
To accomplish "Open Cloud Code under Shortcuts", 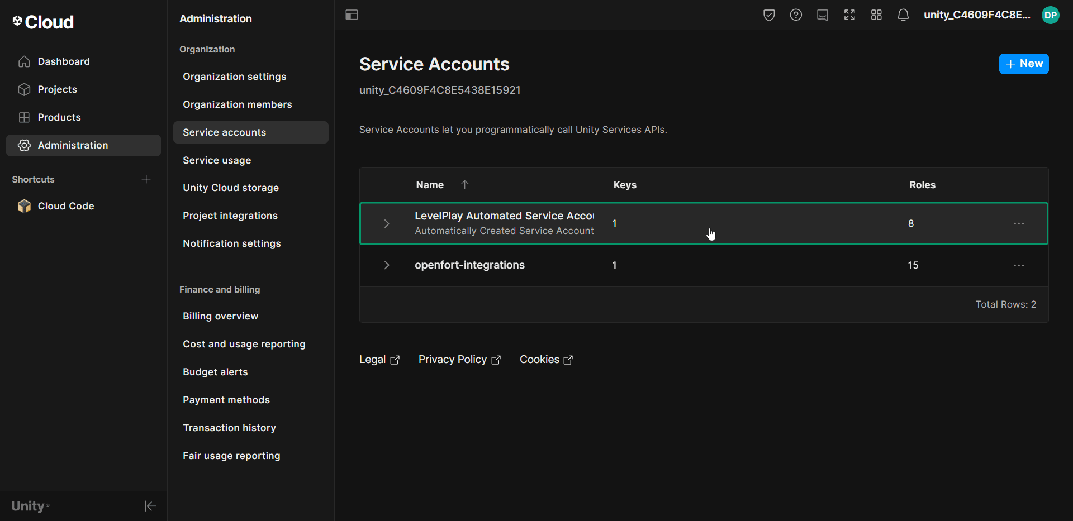I will coord(65,205).
